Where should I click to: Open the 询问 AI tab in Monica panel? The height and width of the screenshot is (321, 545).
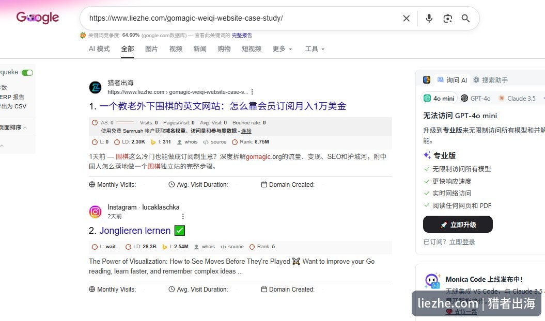click(x=452, y=80)
